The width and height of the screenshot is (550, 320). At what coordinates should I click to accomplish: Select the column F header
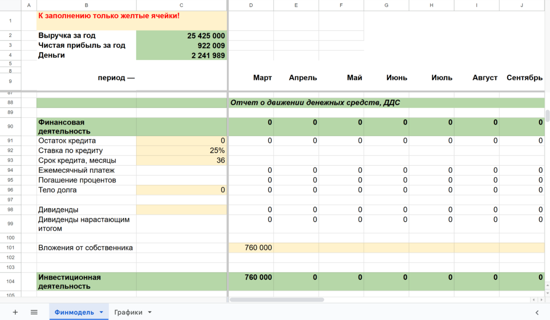point(341,5)
